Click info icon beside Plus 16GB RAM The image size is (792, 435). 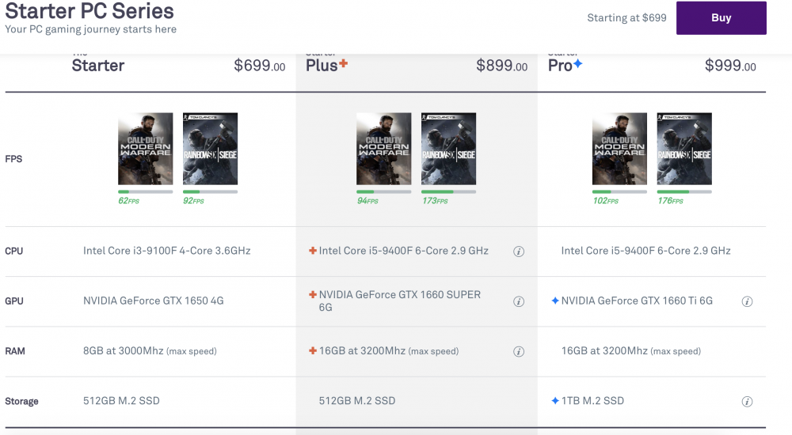click(519, 351)
